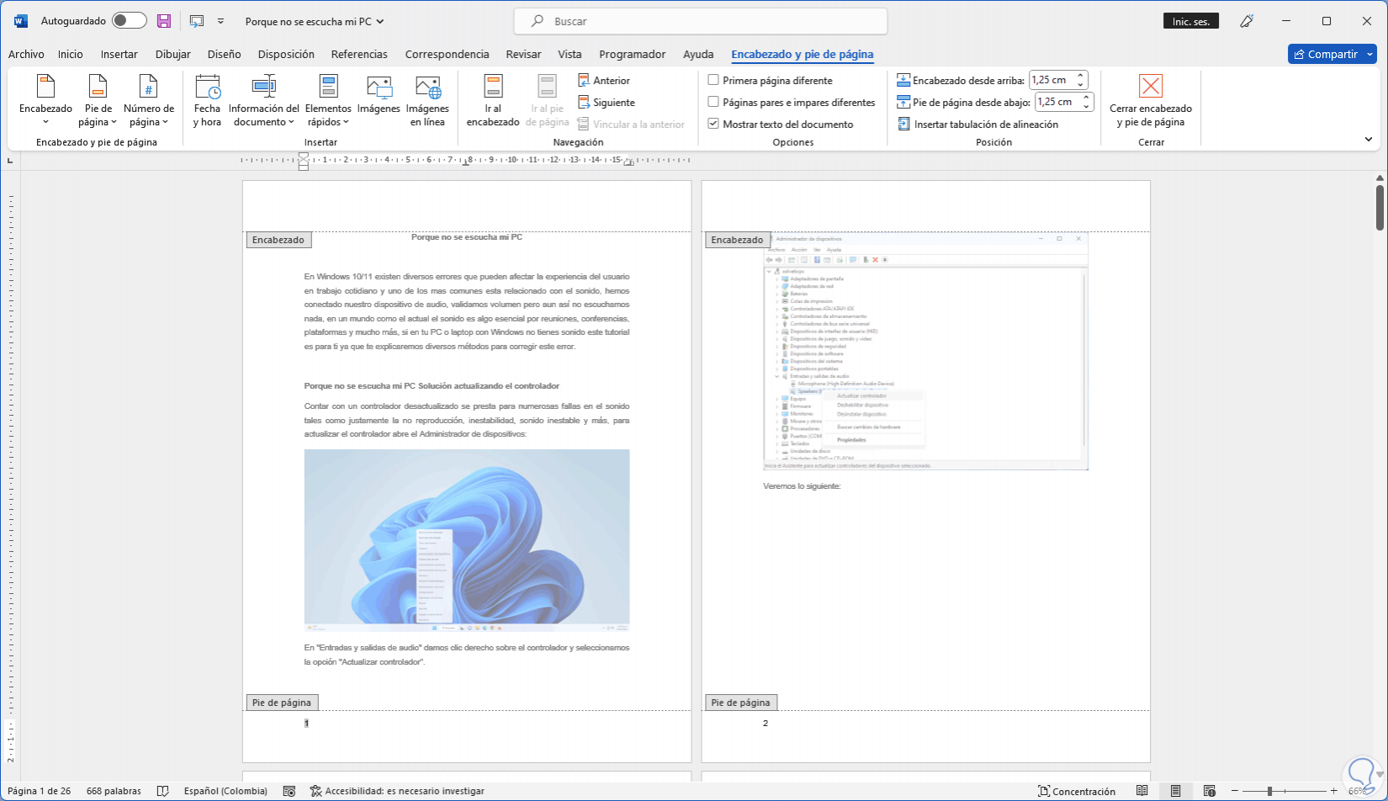The image size is (1388, 801).
Task: Open accessibility checker from status bar
Action: point(397,791)
